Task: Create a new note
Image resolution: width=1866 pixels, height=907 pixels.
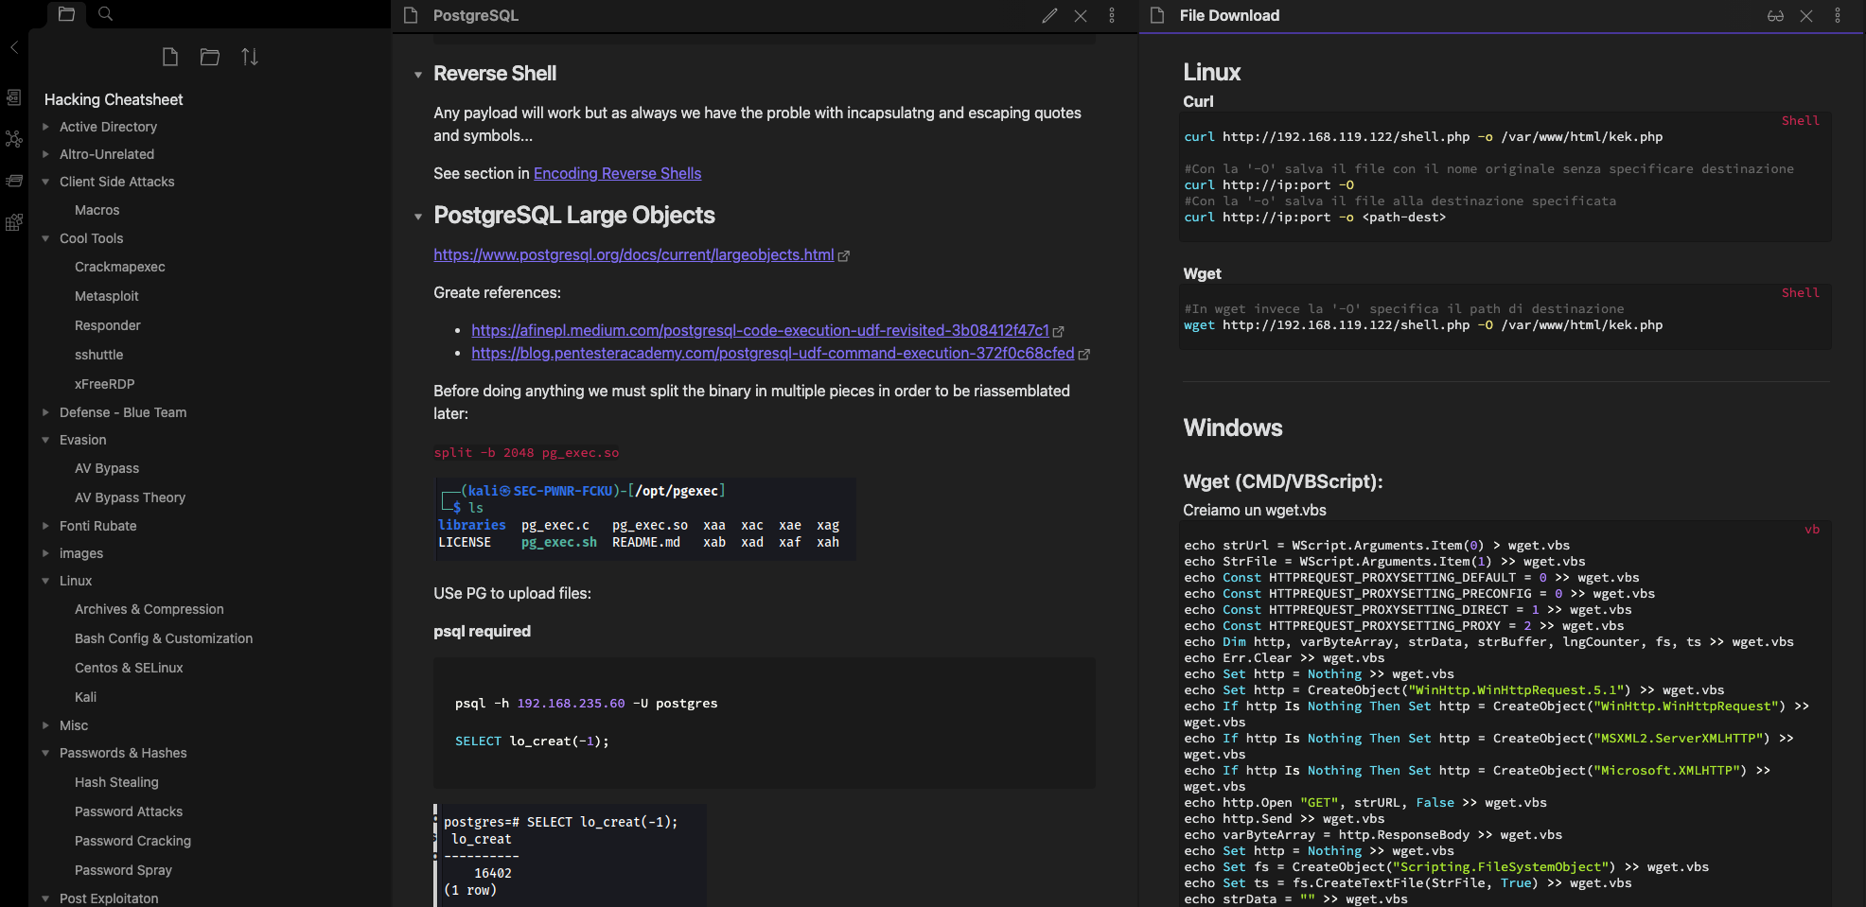Action: 170,57
